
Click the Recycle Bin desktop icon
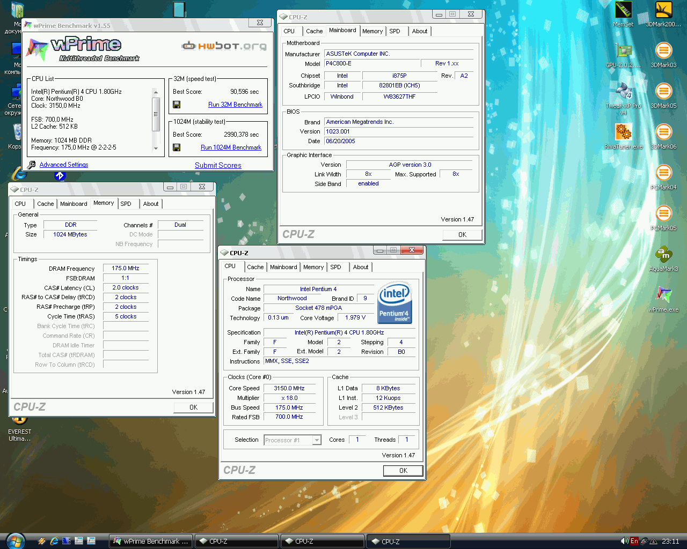point(16,132)
